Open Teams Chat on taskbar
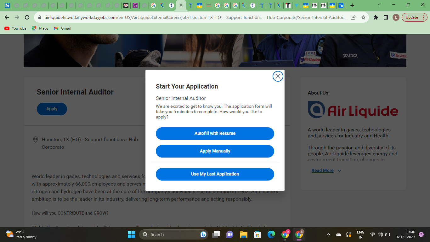Image resolution: width=430 pixels, height=242 pixels. tap(229, 234)
